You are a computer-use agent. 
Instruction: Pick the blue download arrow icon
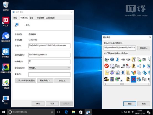click(123, 73)
